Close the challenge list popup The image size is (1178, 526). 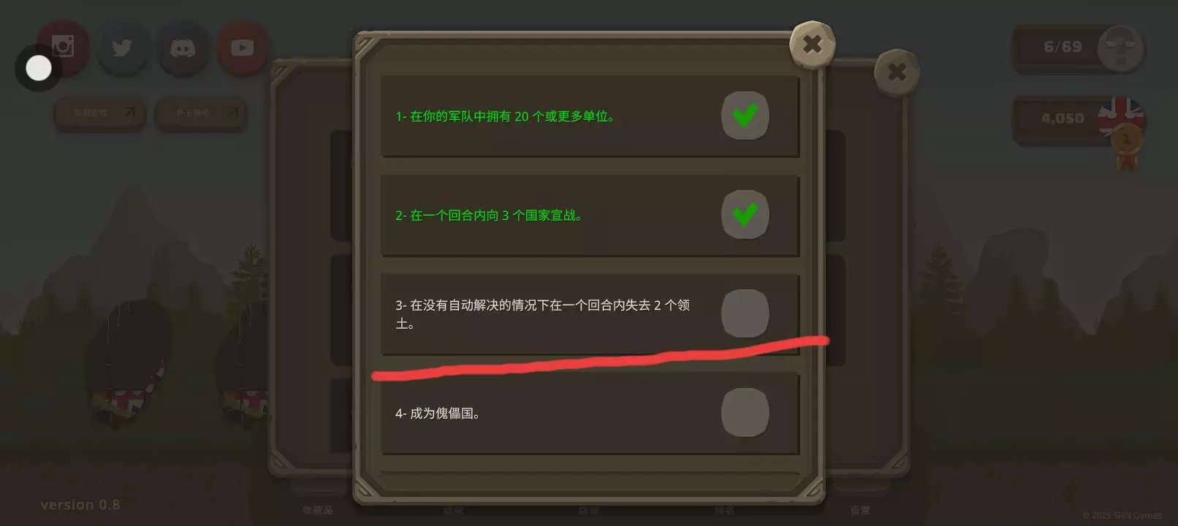(812, 45)
